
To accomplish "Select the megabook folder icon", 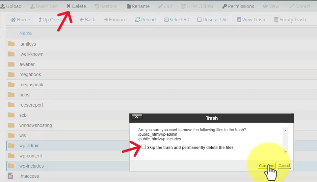I will tap(11, 74).
